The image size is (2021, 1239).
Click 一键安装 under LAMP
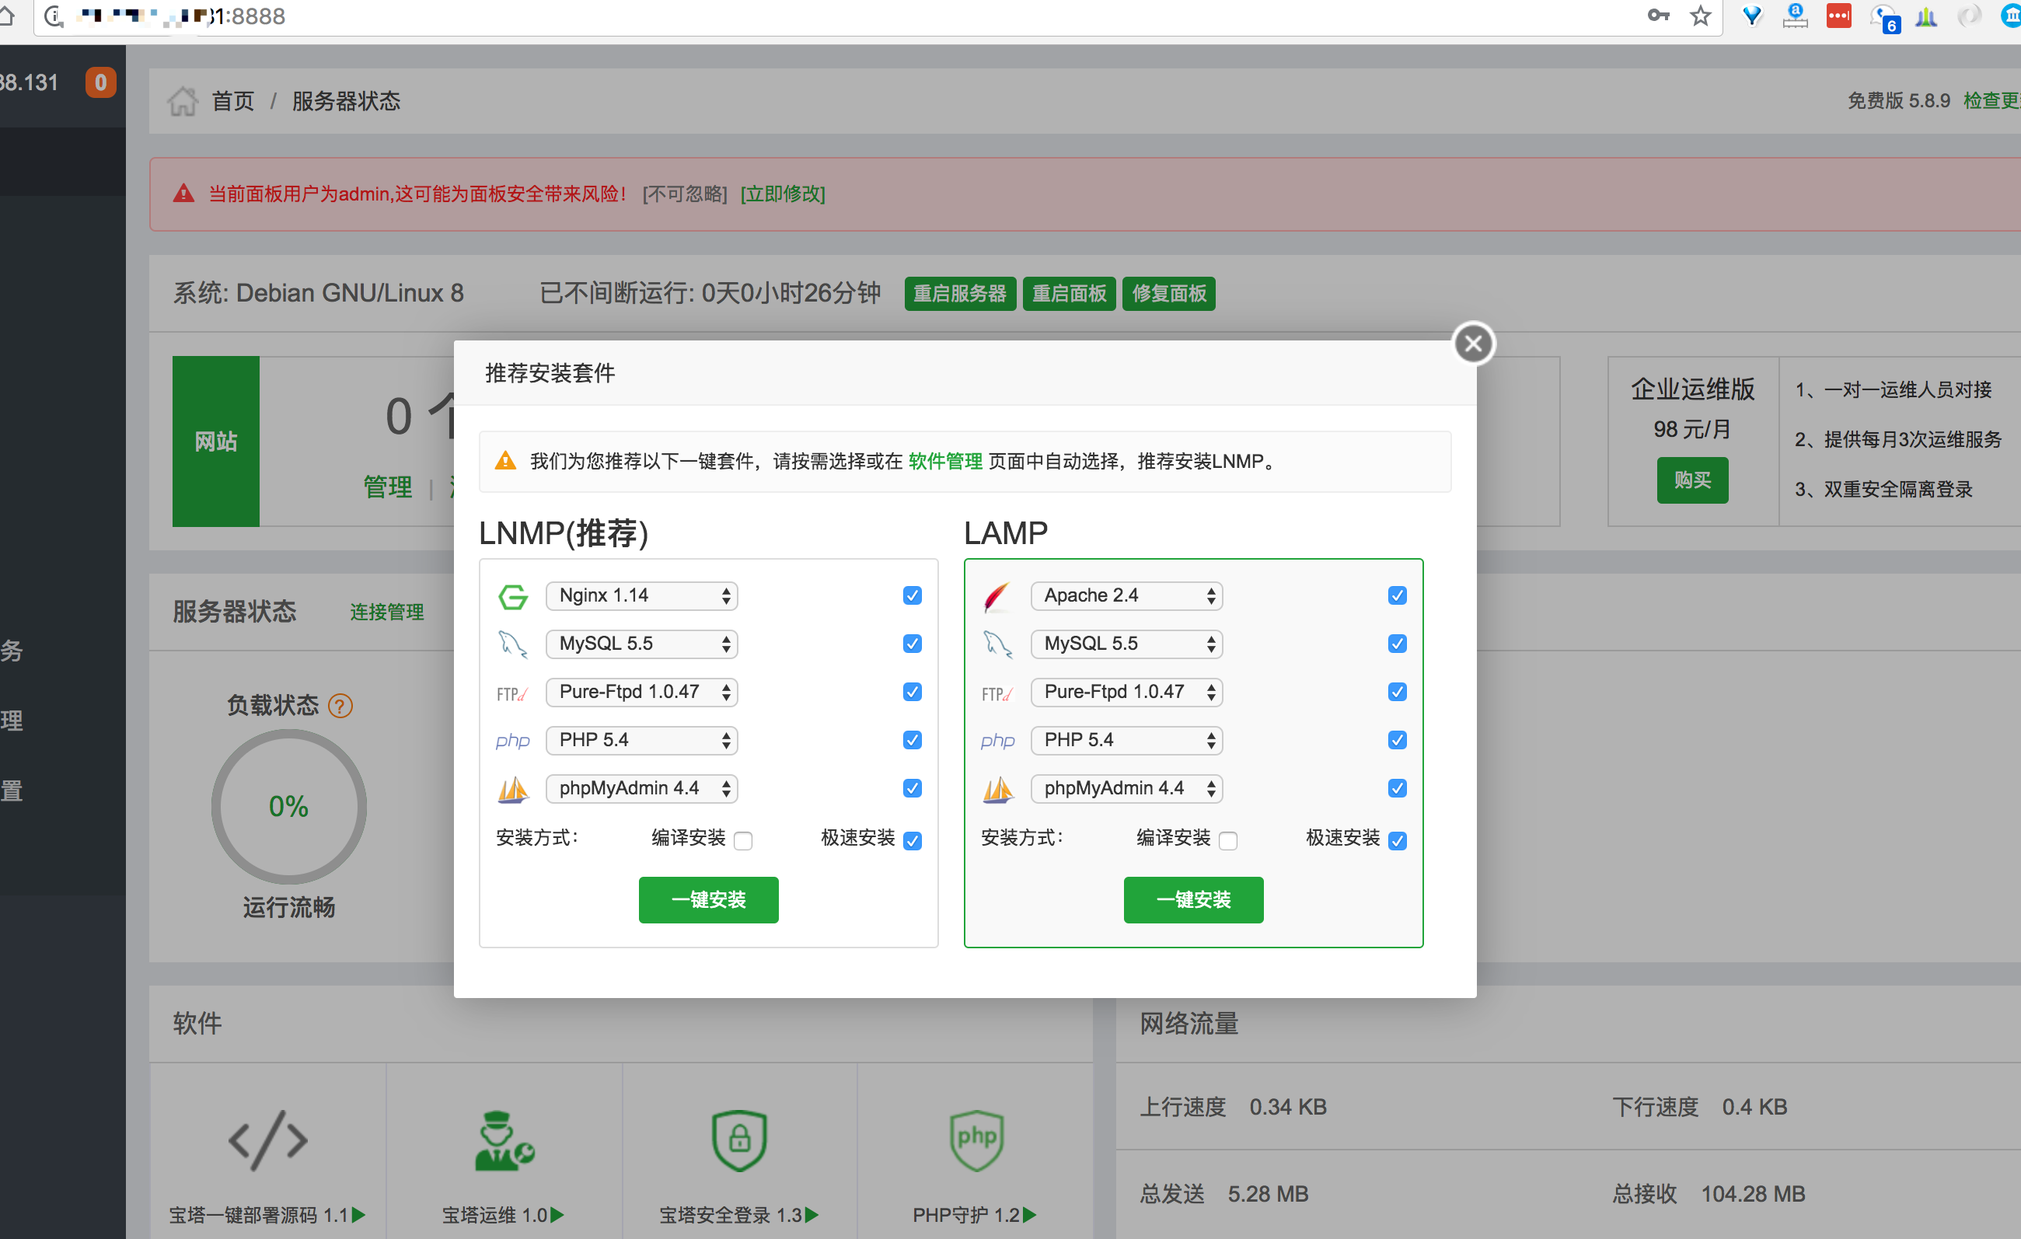pos(1193,899)
